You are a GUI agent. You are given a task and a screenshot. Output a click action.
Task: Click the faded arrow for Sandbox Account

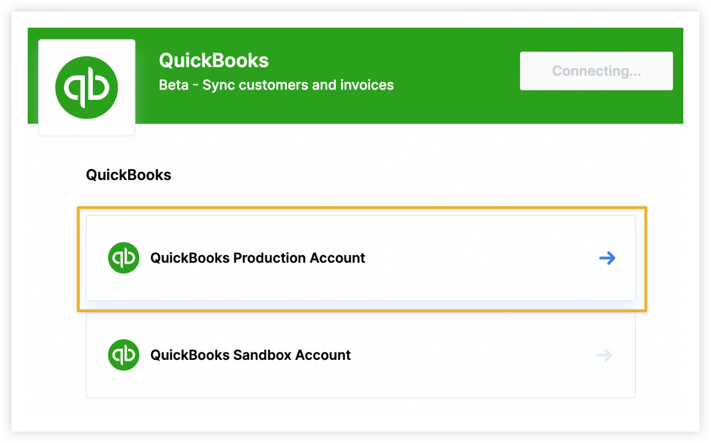[x=604, y=355]
